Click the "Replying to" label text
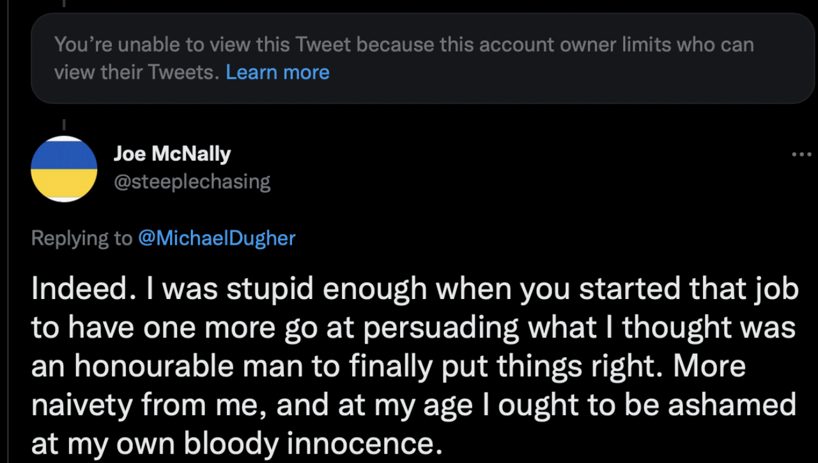 point(82,238)
